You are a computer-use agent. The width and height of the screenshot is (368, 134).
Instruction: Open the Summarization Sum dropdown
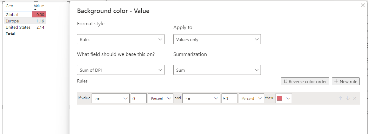[217, 70]
